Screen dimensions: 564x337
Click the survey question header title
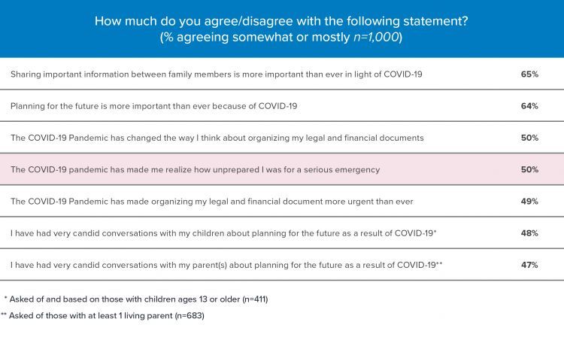281,21
